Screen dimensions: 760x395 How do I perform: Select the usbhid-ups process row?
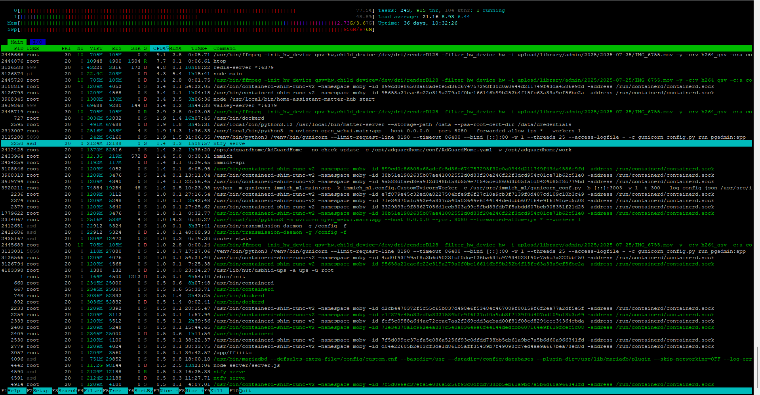(x=377, y=270)
